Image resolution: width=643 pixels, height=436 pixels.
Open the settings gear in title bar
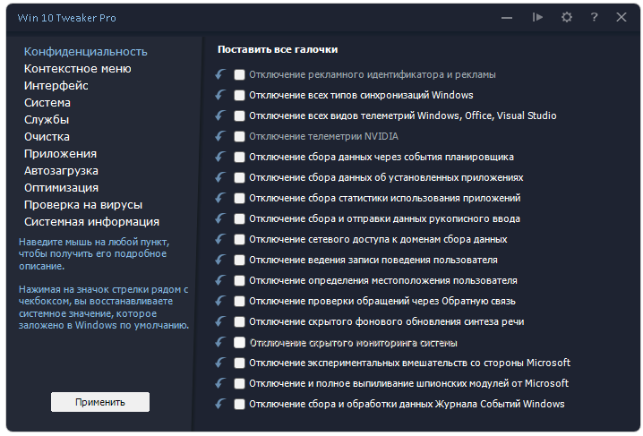tap(566, 17)
